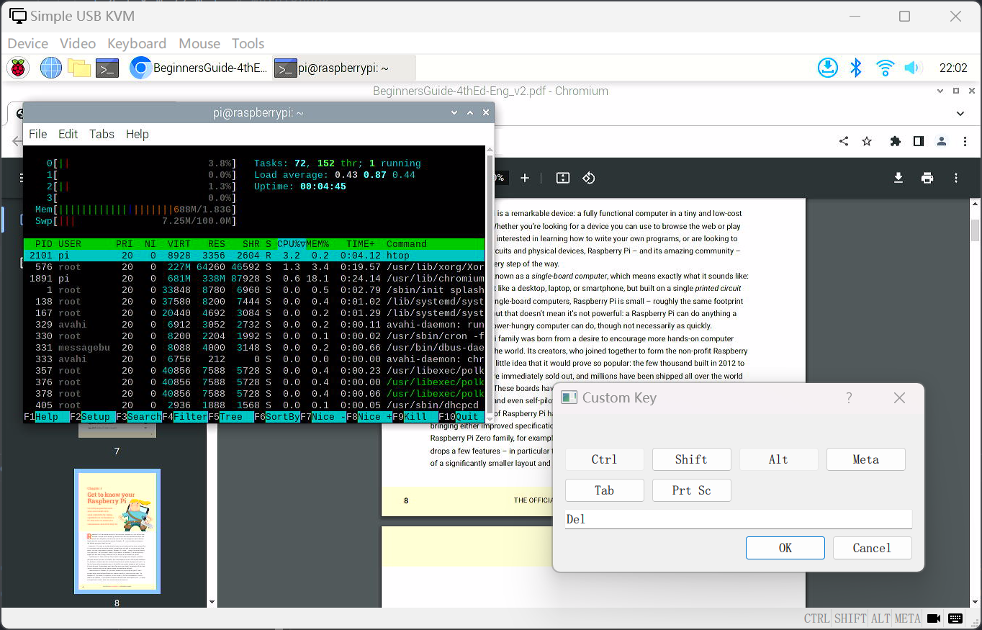Close the Custom Key dialog with X

(899, 397)
